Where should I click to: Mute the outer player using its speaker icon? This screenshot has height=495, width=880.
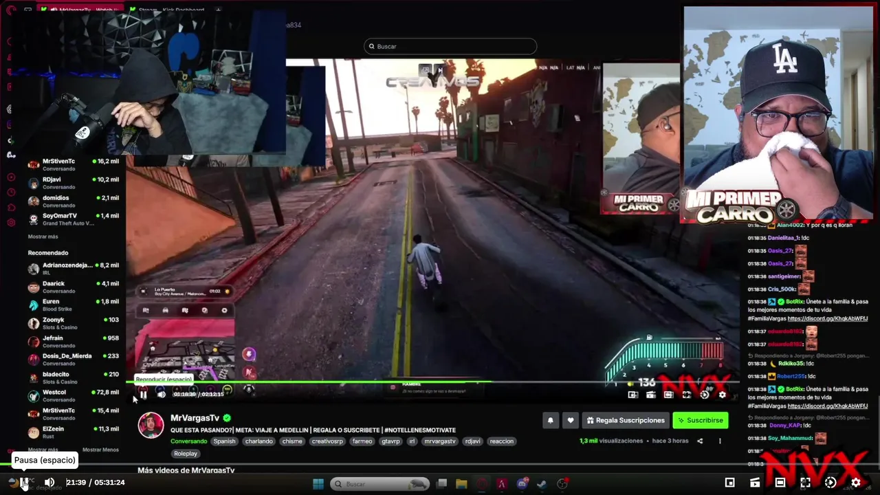pyautogui.click(x=49, y=482)
